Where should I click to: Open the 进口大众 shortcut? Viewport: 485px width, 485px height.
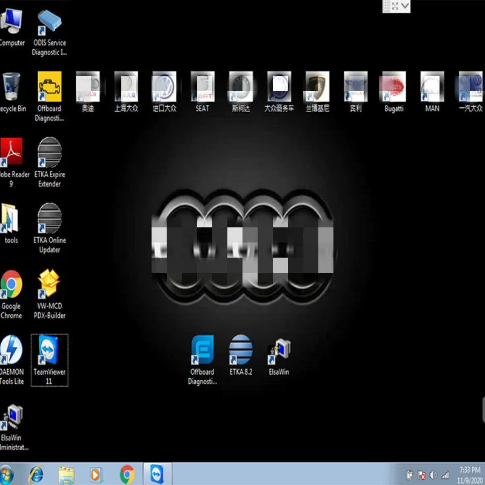coord(164,92)
